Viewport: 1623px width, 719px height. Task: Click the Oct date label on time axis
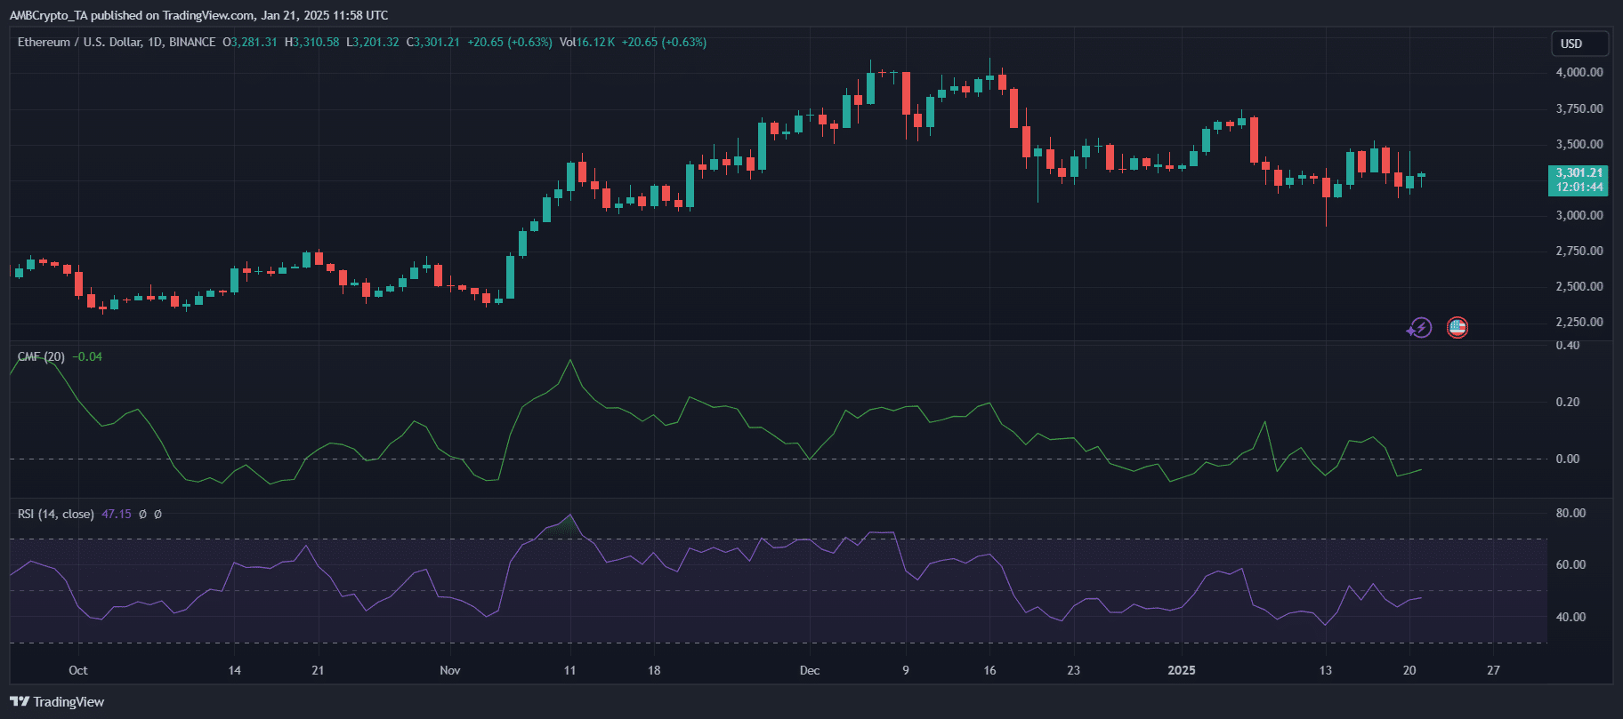point(78,670)
